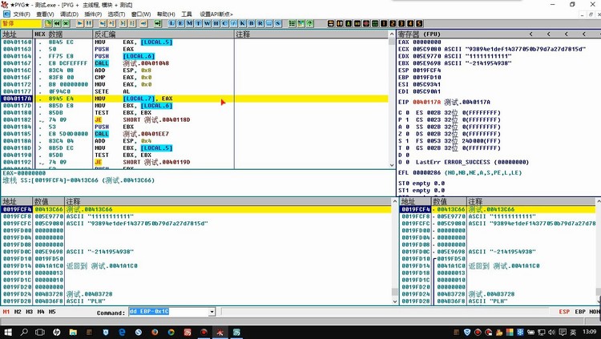Click the Restart program (rewind) icon

(x=57, y=23)
